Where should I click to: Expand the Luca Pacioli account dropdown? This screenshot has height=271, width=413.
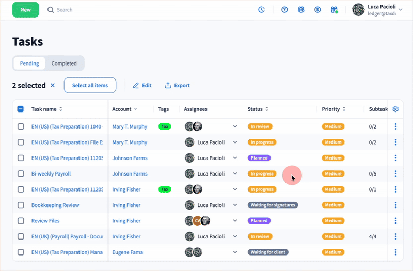[x=401, y=9]
